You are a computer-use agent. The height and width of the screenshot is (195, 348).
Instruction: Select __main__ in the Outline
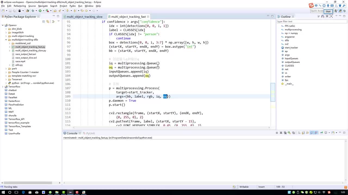pyautogui.click(x=289, y=84)
